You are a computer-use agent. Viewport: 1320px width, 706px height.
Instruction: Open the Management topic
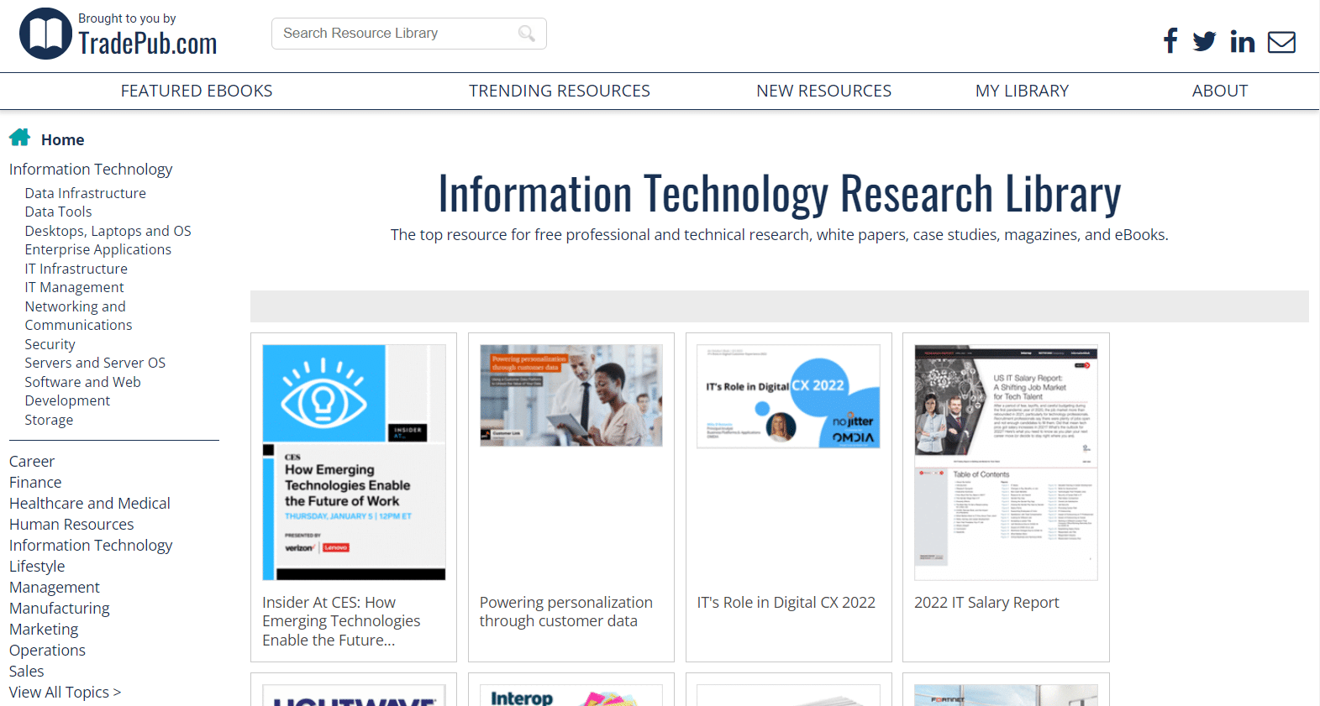55,587
